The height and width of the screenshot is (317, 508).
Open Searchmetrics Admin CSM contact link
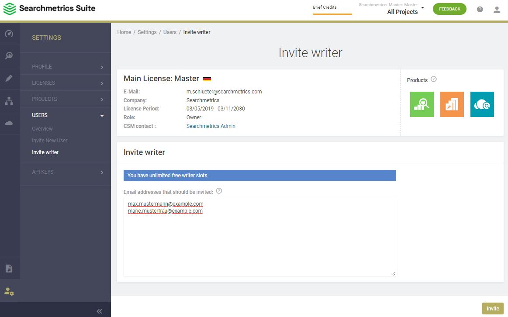tap(211, 126)
